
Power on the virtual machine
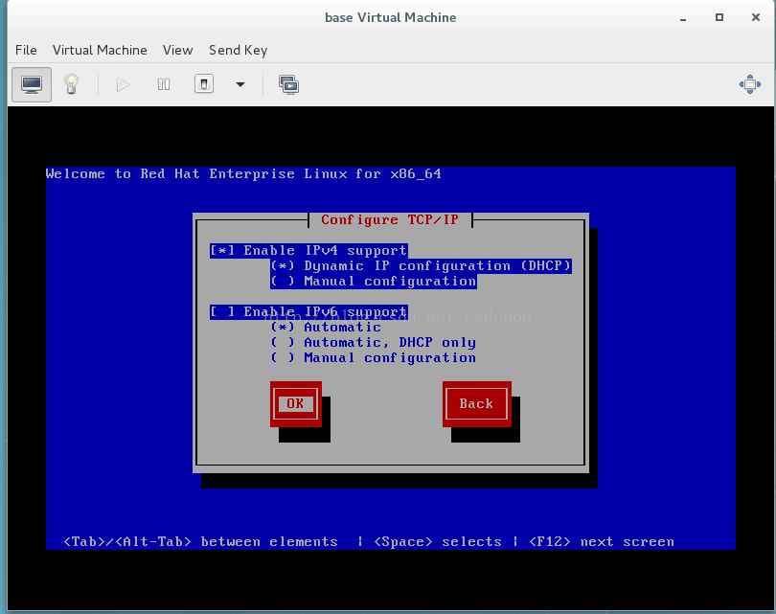point(123,84)
